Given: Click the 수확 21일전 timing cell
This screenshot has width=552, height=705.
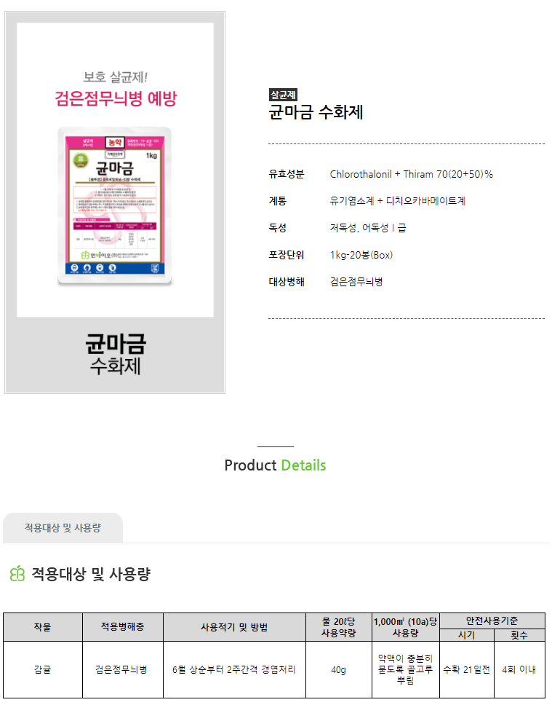Looking at the screenshot, I should [x=467, y=669].
